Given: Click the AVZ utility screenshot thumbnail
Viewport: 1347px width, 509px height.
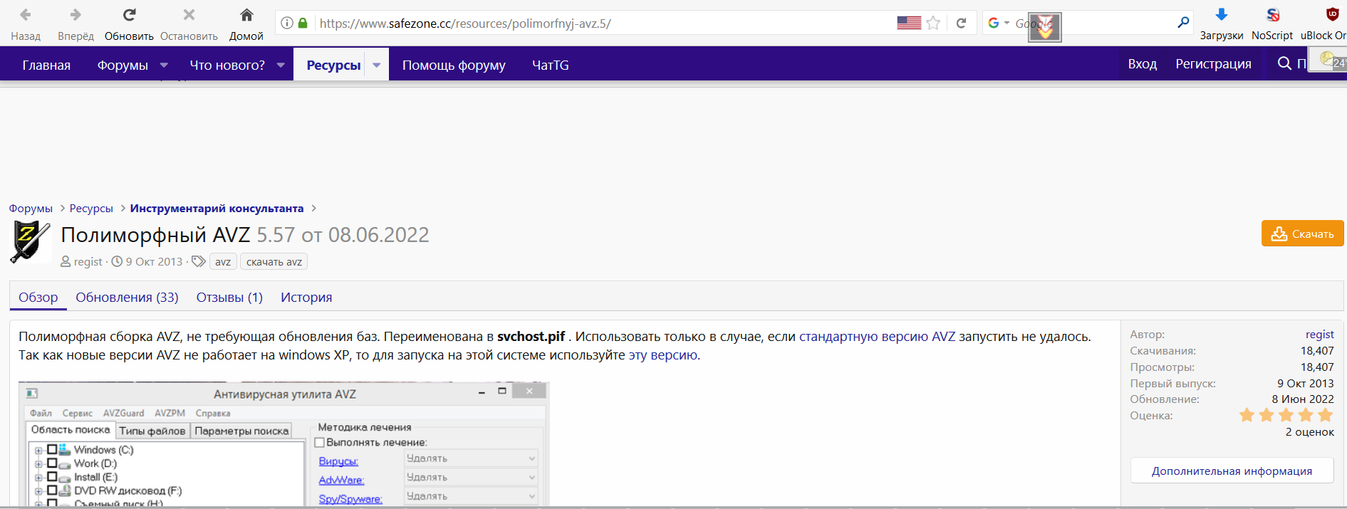Looking at the screenshot, I should point(284,445).
